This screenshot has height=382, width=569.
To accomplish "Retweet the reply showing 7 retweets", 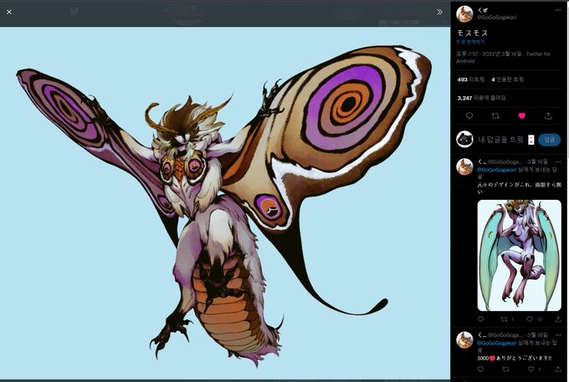I will click(x=504, y=319).
